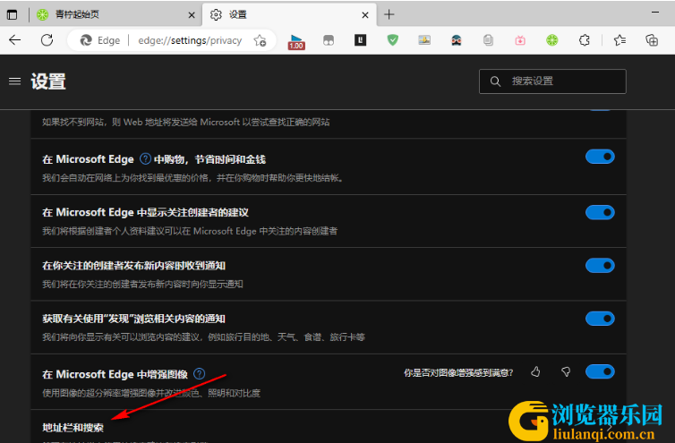This screenshot has width=675, height=443.
Task: Open the Extensions puzzle icon
Action: tap(584, 40)
